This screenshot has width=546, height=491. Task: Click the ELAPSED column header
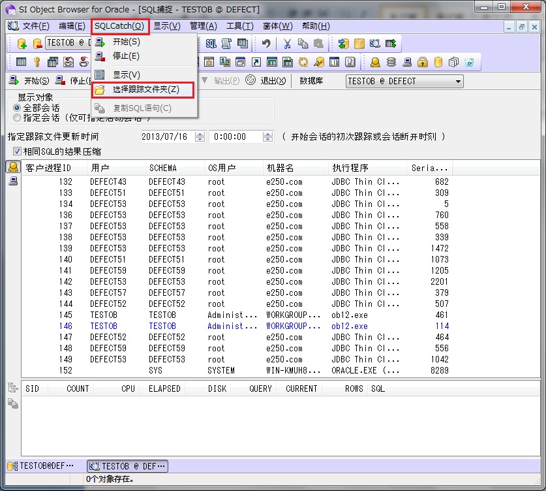[162, 388]
